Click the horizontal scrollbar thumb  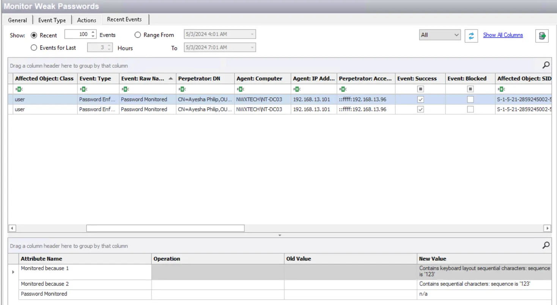coord(165,228)
